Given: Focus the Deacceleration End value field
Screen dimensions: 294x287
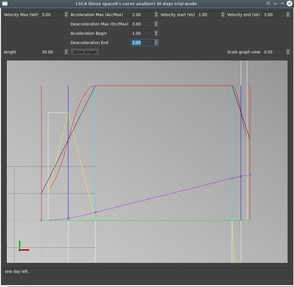Looking at the screenshot, I should pos(142,43).
